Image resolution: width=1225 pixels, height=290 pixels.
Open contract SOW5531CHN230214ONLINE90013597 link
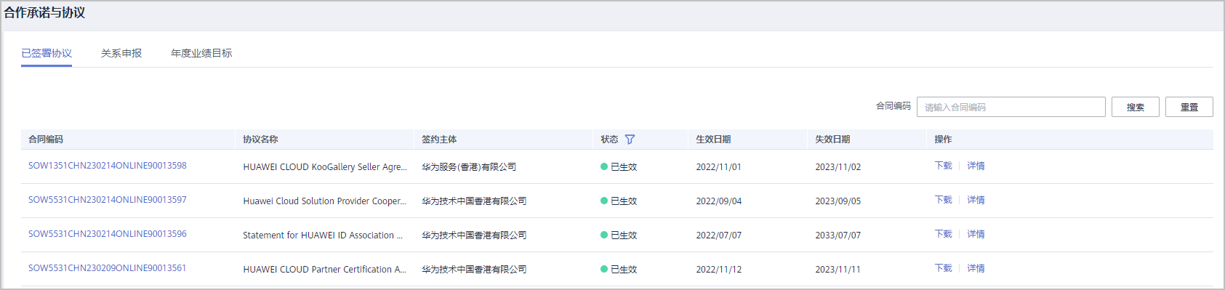[107, 200]
